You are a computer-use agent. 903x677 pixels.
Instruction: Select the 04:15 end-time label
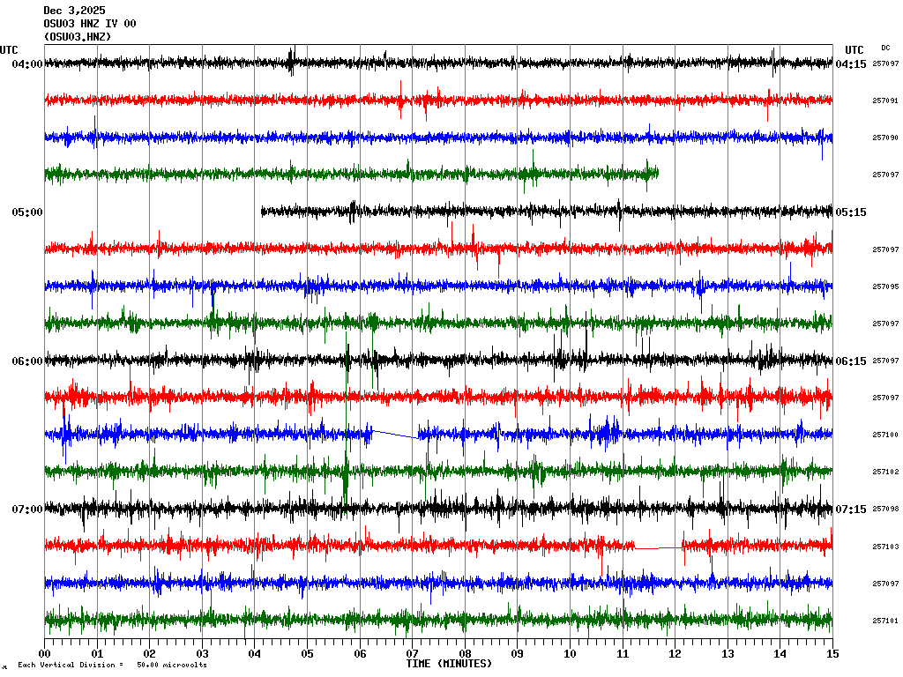tap(851, 64)
